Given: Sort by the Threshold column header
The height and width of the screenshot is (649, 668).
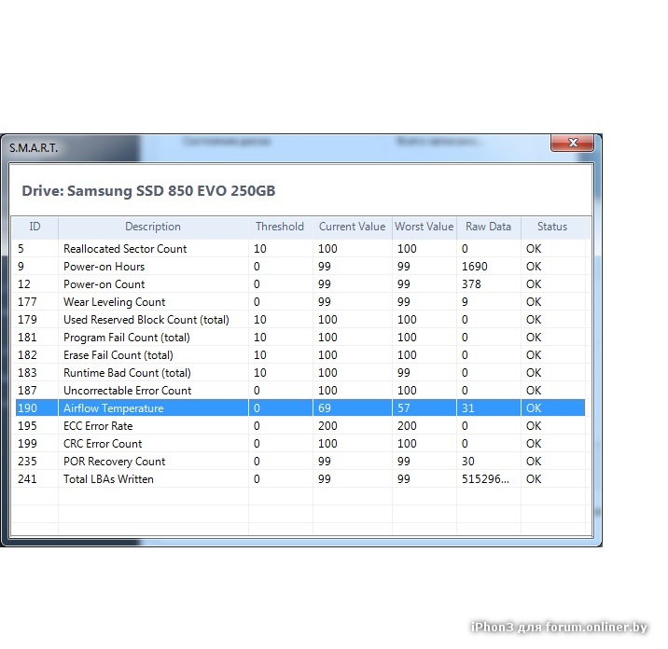Looking at the screenshot, I should tap(280, 227).
